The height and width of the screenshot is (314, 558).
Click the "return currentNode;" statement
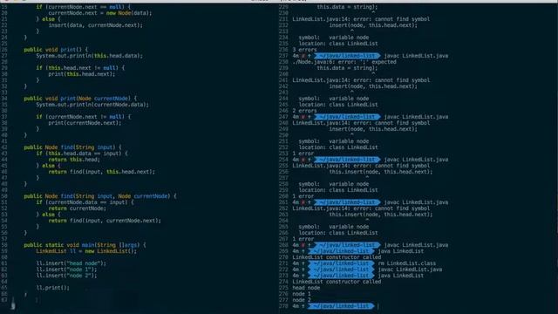(78, 208)
